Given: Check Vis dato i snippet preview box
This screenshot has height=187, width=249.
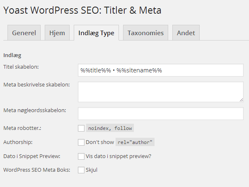Looking at the screenshot, I should click(81, 156).
